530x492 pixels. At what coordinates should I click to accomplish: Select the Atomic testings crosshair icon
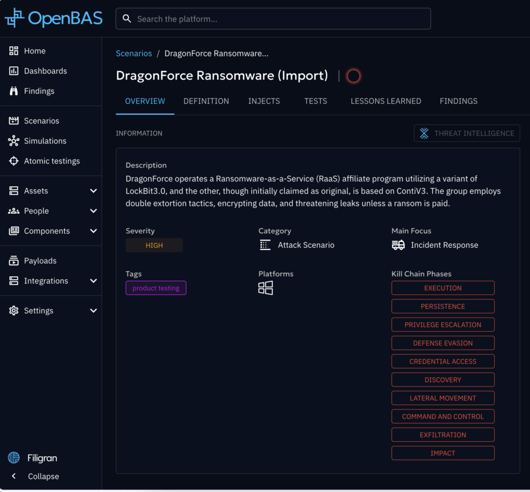[14, 161]
